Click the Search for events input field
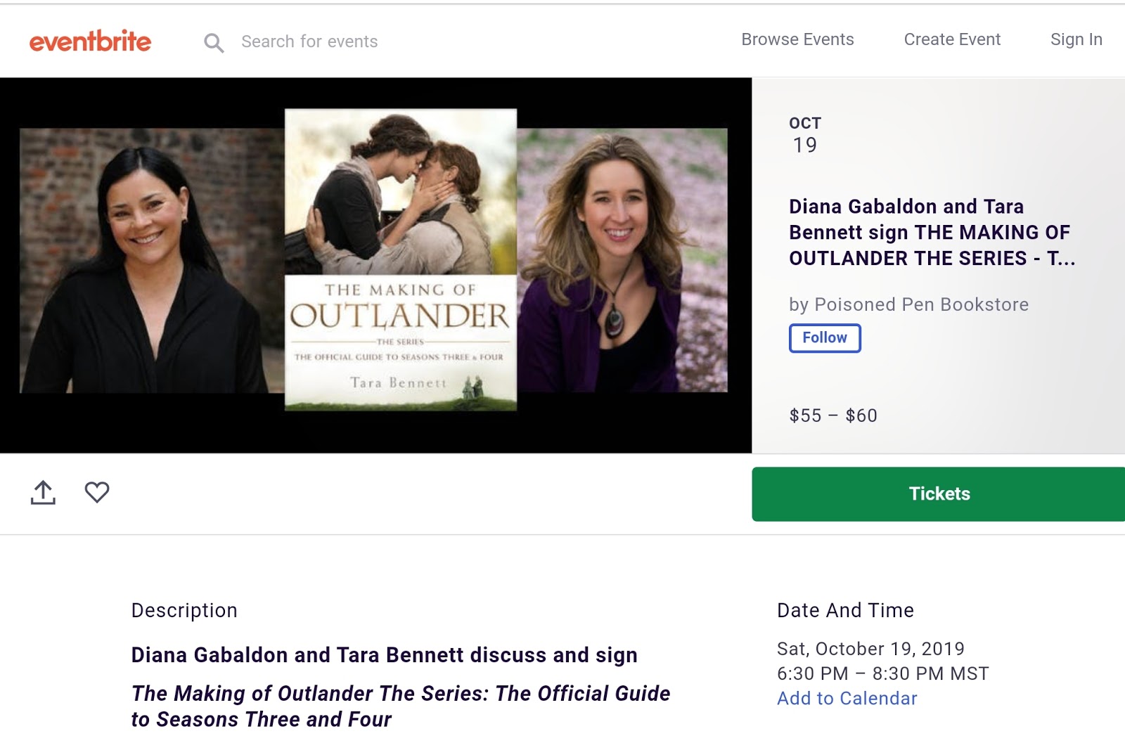This screenshot has width=1125, height=736. click(x=310, y=41)
